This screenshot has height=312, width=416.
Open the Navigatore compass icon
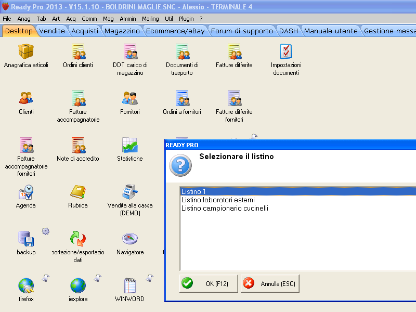point(130,238)
